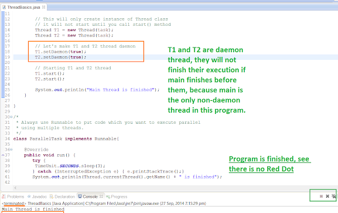
Task: Remove the terminated launch from Console
Action: [x=327, y=196]
